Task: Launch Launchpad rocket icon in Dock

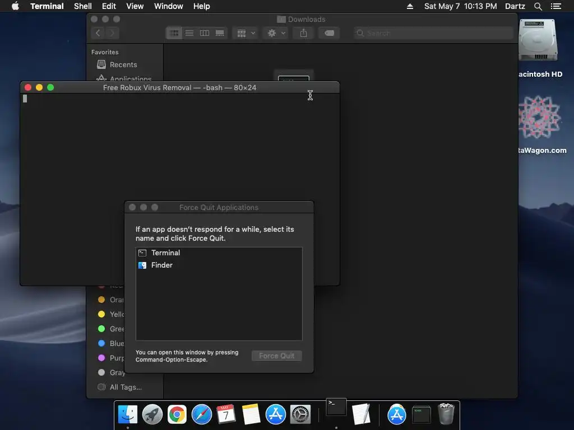Action: coord(152,414)
